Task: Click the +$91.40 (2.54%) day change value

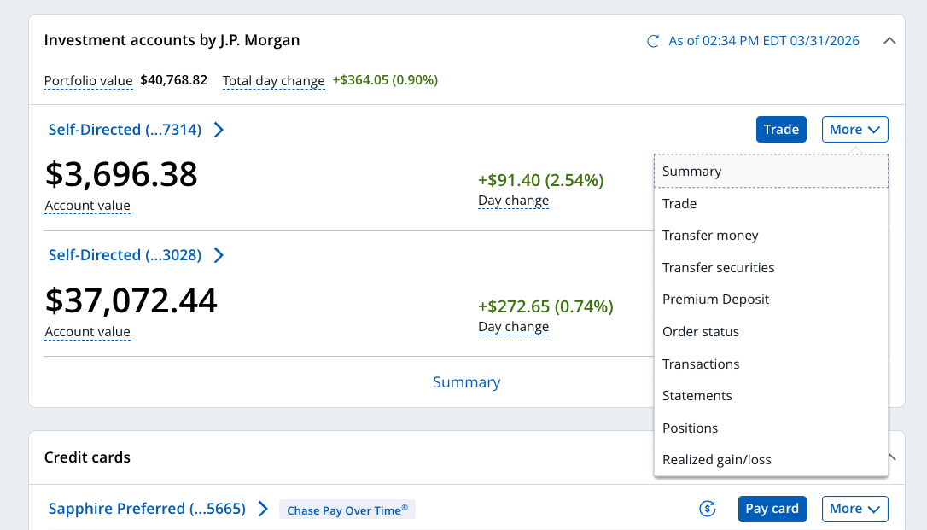Action: 541,180
